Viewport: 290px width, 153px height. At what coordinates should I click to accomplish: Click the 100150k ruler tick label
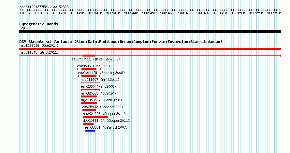pos(239,13)
